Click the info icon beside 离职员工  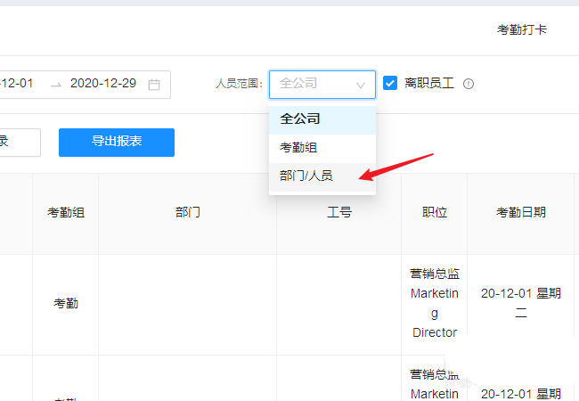coord(469,84)
